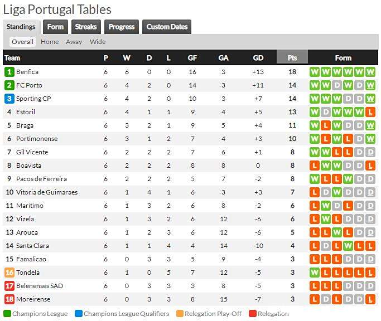Open the Streaks tab

(86, 27)
